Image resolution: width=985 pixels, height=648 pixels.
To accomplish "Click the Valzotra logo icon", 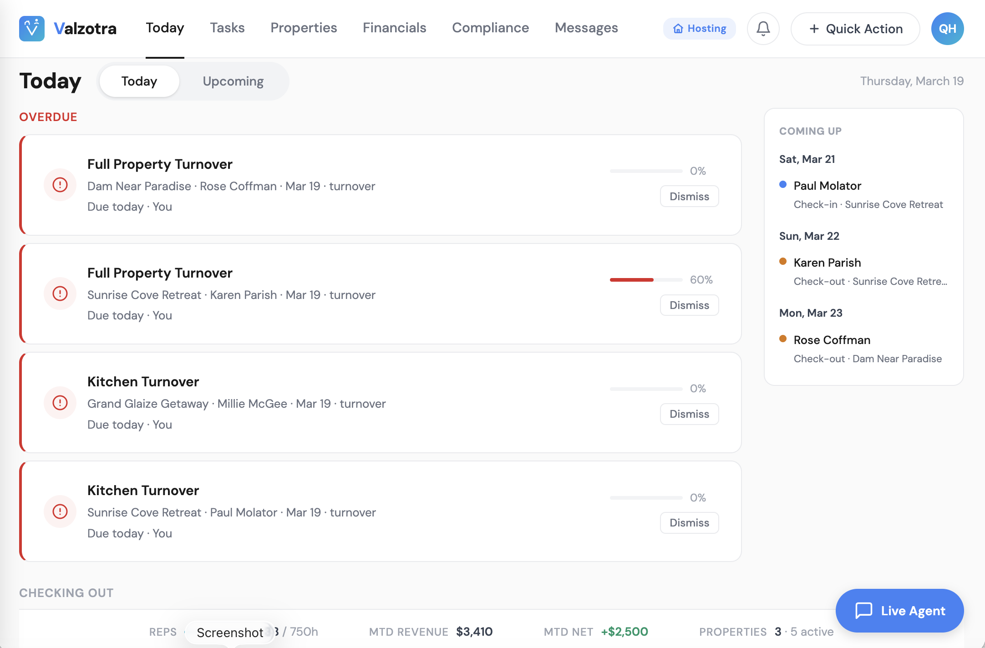I will tap(31, 28).
